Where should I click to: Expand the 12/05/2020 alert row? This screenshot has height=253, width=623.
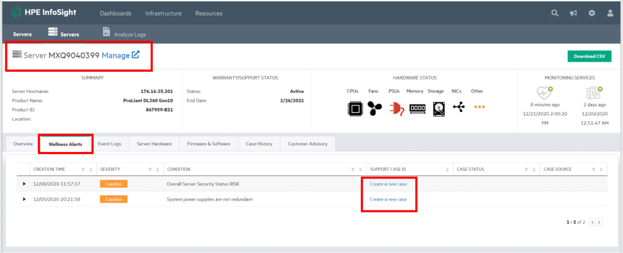pyautogui.click(x=24, y=199)
